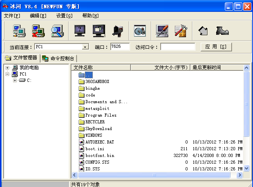Click the 应用[S] button
This screenshot has width=253, height=187.
(x=216, y=47)
